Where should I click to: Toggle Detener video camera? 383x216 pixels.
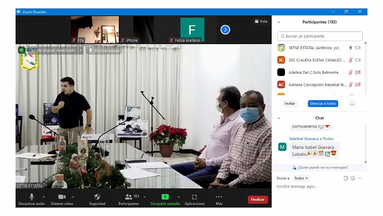tap(62, 197)
